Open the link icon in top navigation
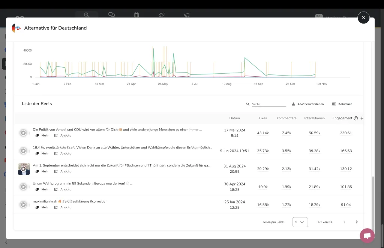Image resolution: width=384 pixels, height=248 pixels. [161, 15]
